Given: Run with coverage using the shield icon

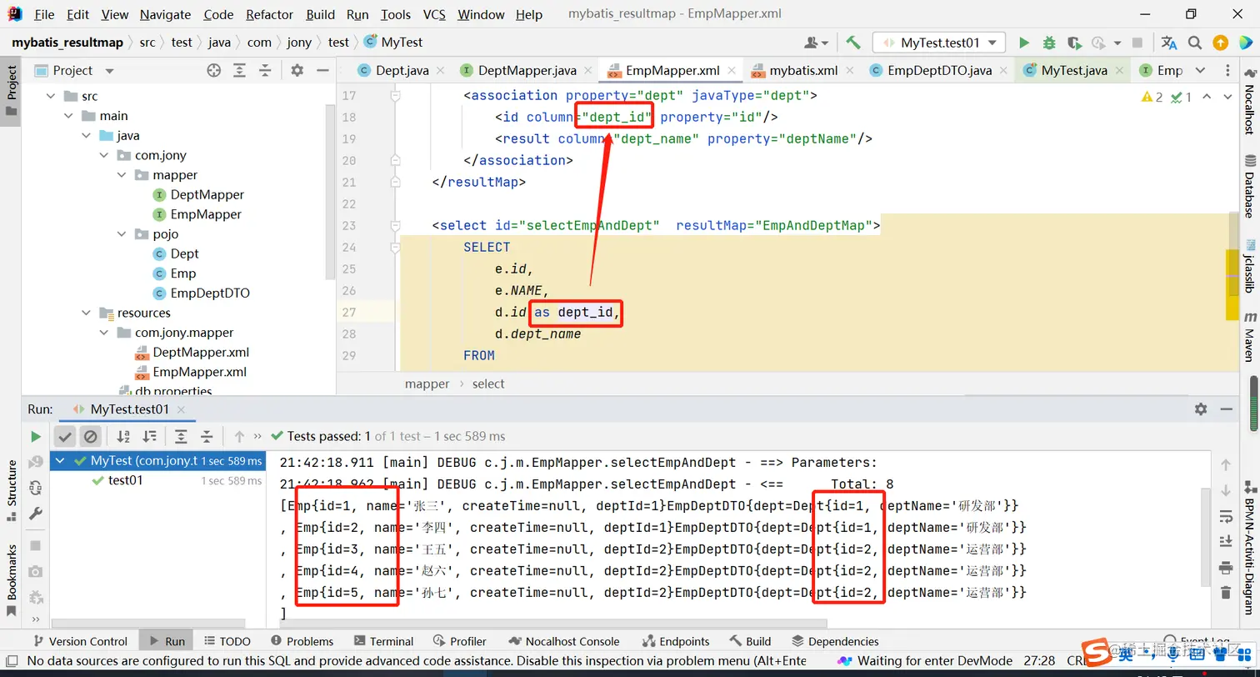Looking at the screenshot, I should click(1074, 43).
